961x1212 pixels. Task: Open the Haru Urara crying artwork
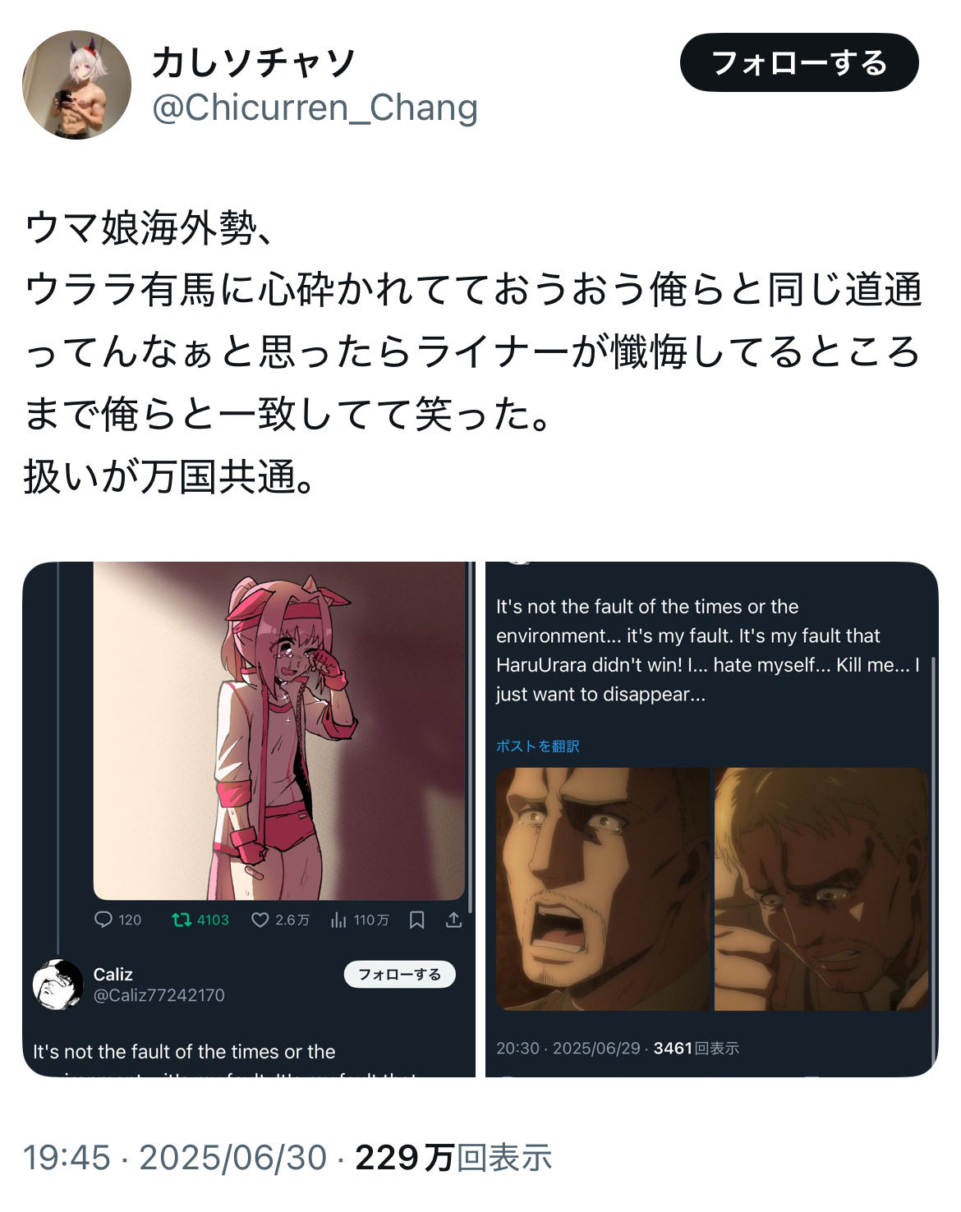click(x=279, y=731)
